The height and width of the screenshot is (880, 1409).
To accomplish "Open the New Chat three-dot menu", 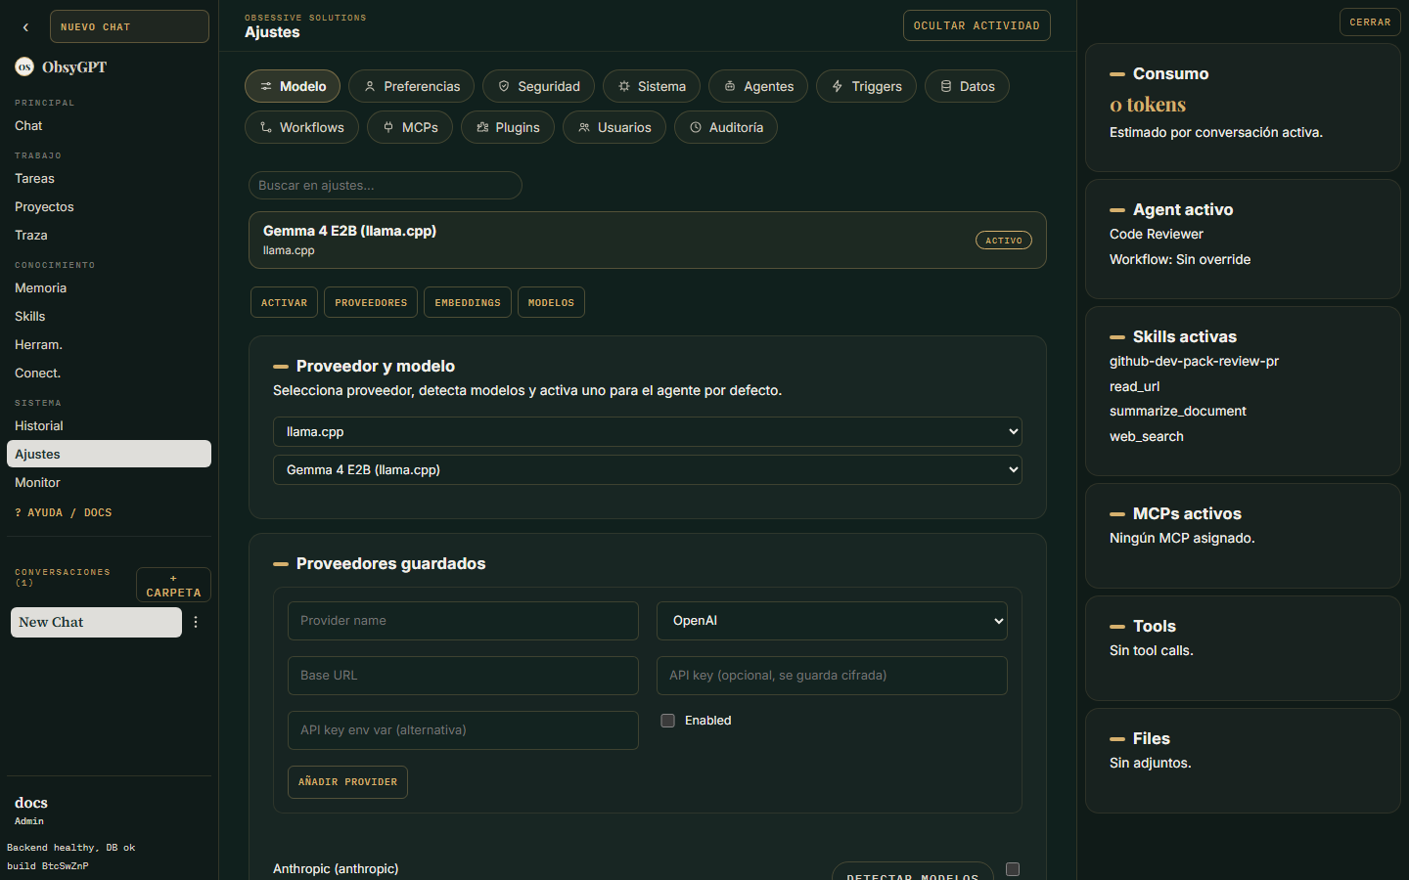I will point(196,622).
